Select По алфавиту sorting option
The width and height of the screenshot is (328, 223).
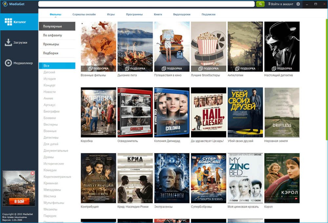[52, 35]
